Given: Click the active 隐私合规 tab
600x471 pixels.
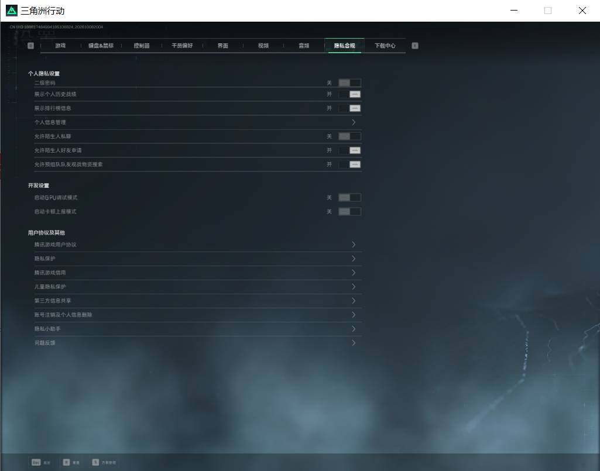Looking at the screenshot, I should pyautogui.click(x=344, y=46).
